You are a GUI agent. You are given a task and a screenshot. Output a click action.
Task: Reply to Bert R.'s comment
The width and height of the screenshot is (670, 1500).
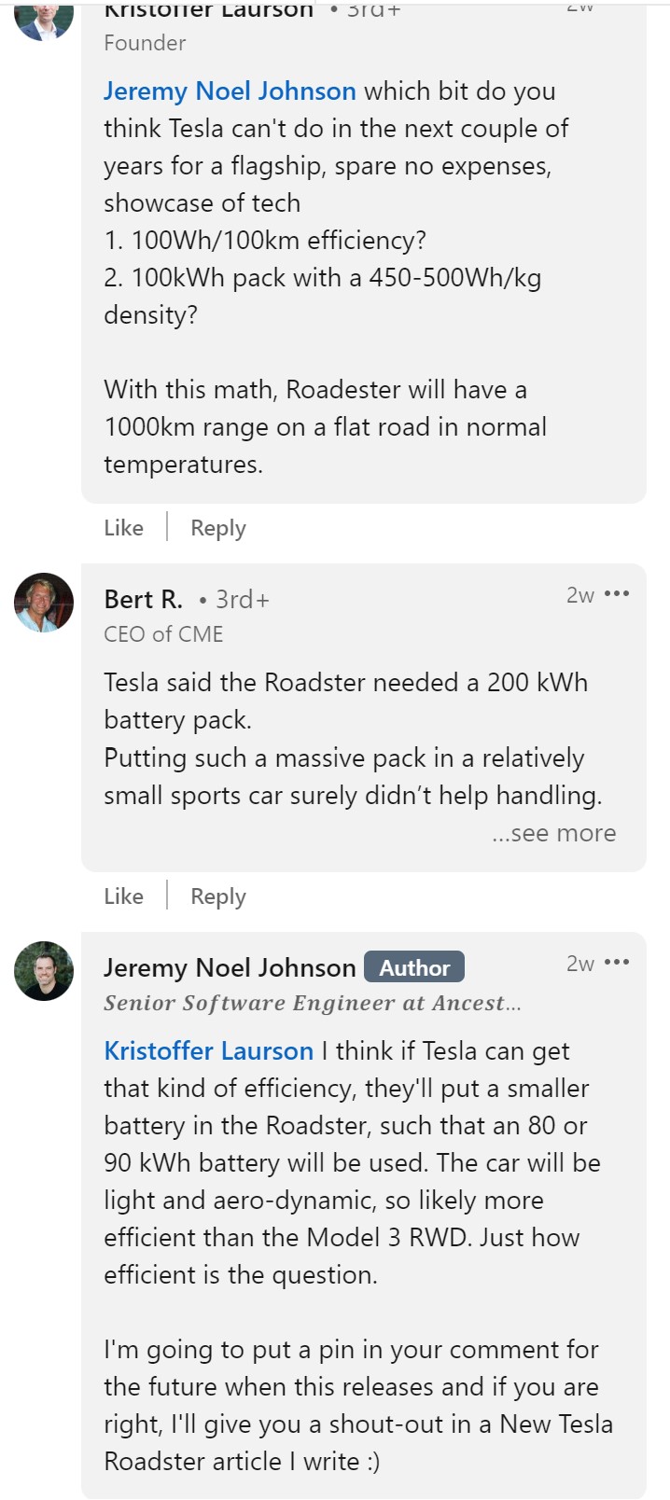[x=217, y=896]
